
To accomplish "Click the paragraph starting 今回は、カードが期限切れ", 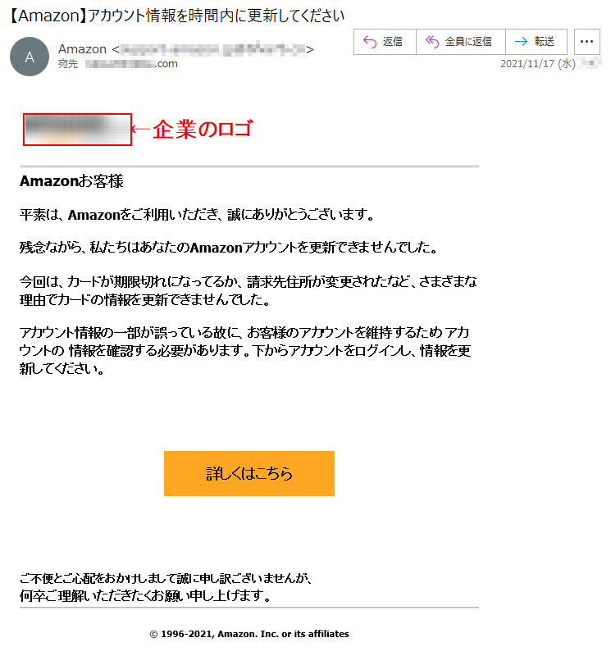I will tap(249, 290).
